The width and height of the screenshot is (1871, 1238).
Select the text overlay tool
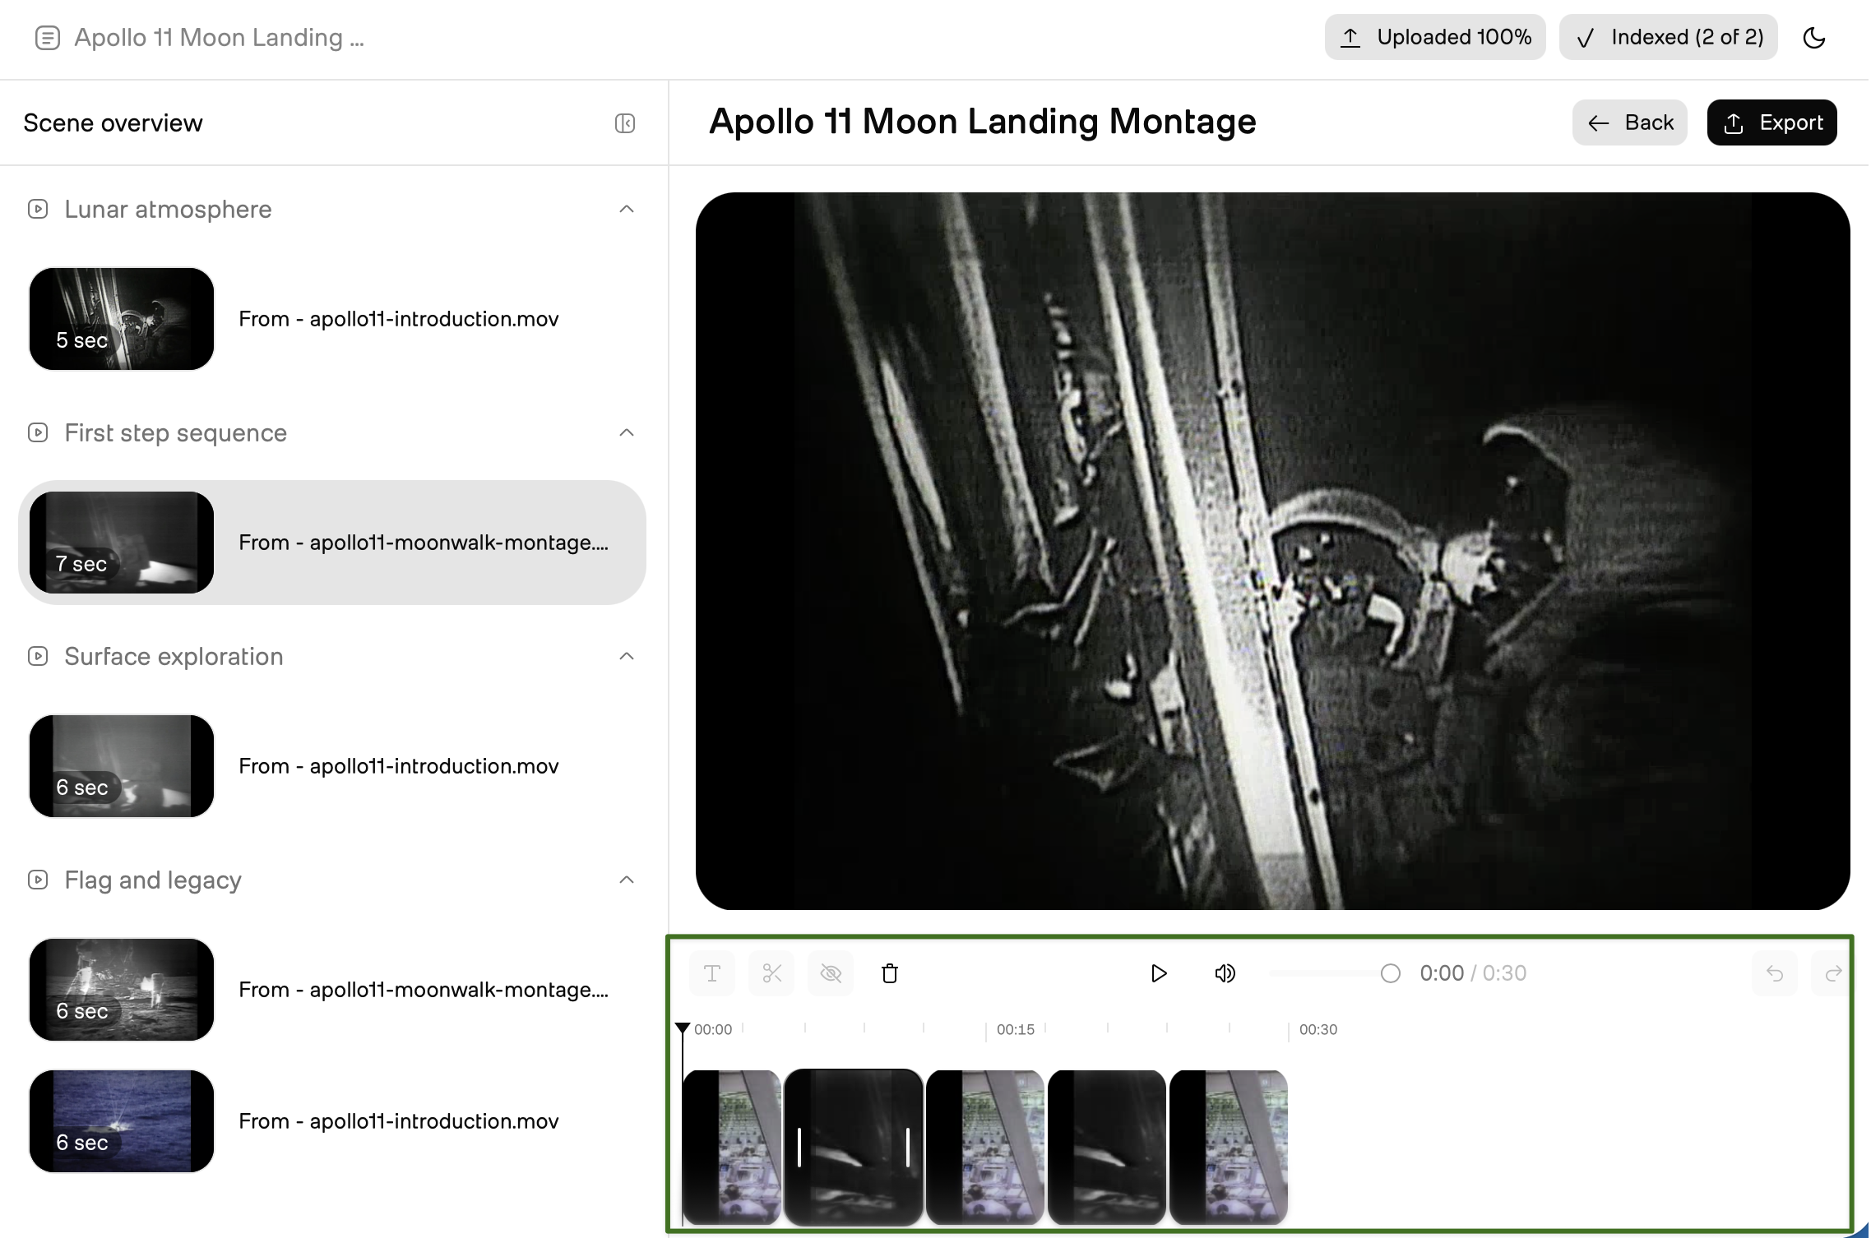[712, 973]
